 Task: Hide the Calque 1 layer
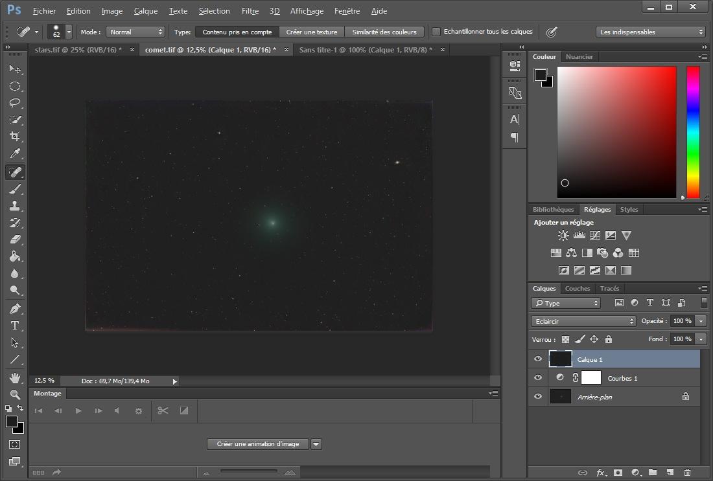tap(537, 359)
